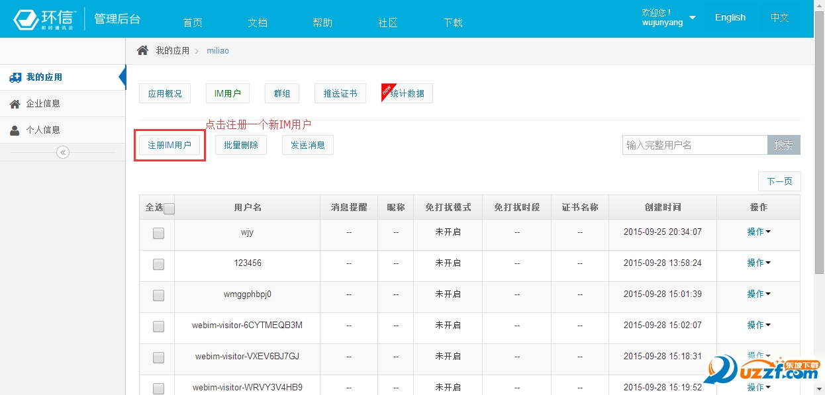Click creation time 2015-09-25 20:34:07
The image size is (825, 395).
click(x=663, y=232)
